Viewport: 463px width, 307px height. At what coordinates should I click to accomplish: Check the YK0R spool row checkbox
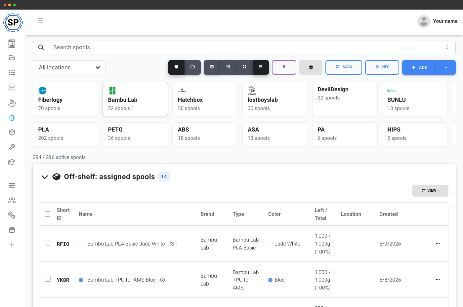(48, 279)
